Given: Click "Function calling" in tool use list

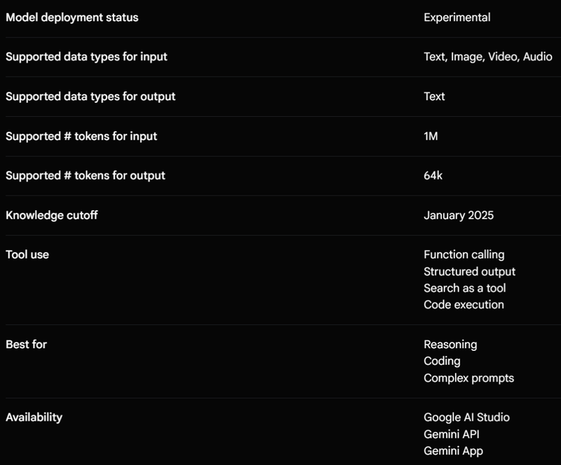Looking at the screenshot, I should (x=464, y=254).
